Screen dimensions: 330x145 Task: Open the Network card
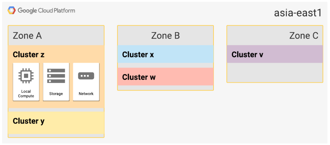pos(86,82)
